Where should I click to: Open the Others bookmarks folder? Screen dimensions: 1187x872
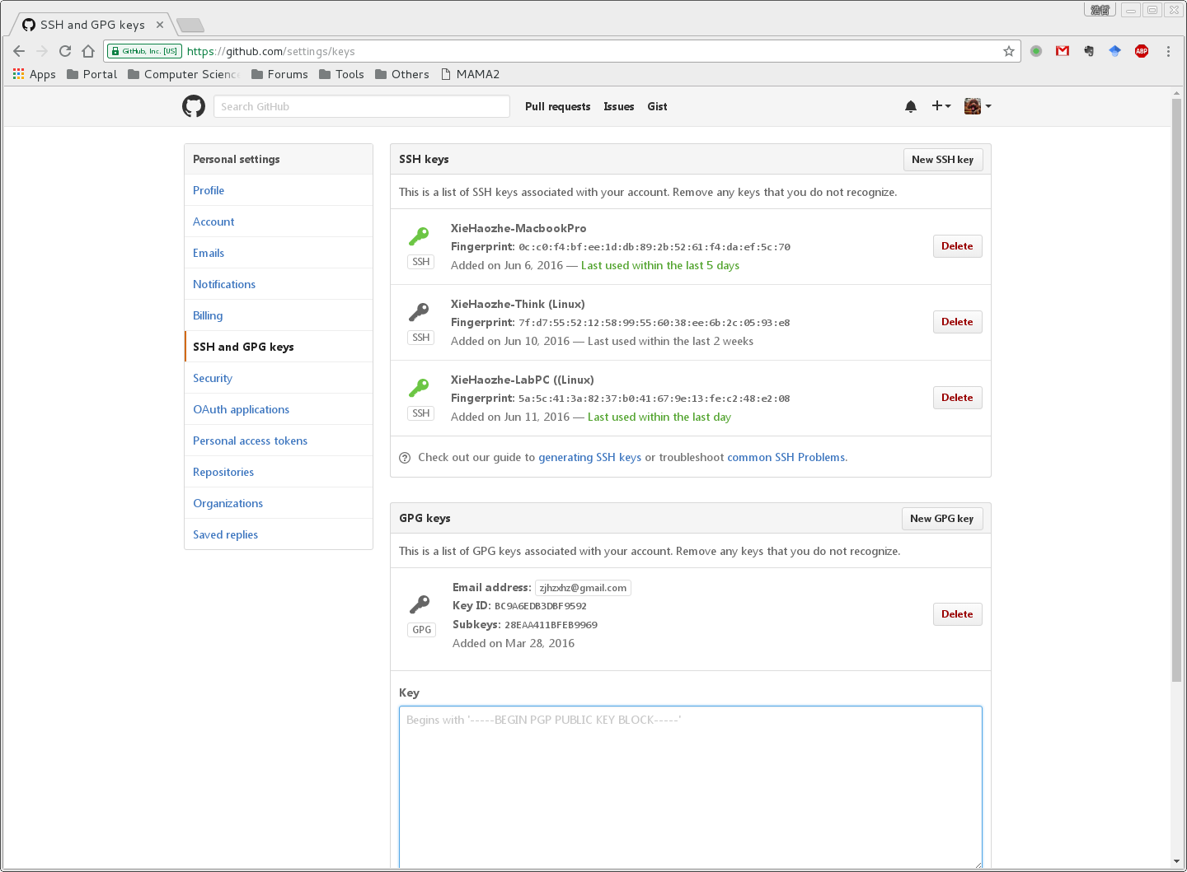[x=402, y=74]
